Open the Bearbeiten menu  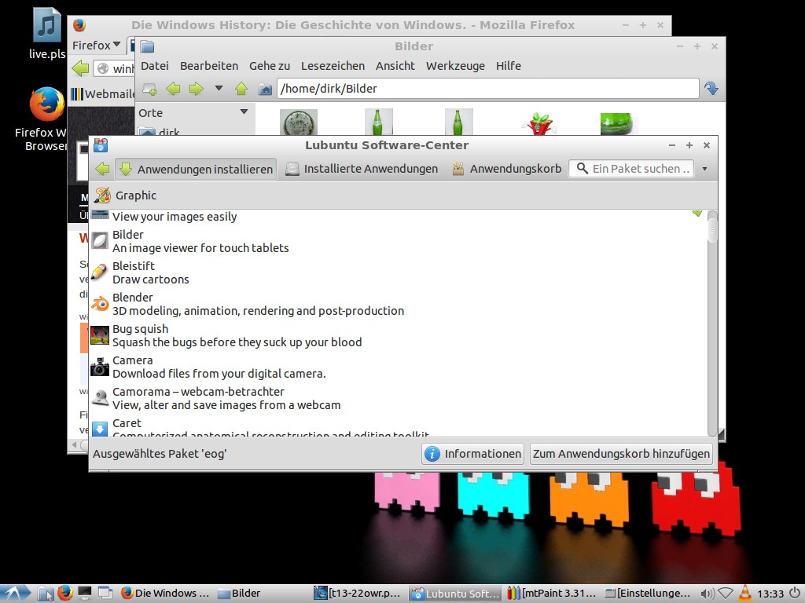tap(209, 66)
